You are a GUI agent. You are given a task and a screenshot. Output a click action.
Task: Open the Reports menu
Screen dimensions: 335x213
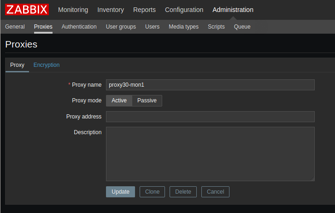pos(144,10)
